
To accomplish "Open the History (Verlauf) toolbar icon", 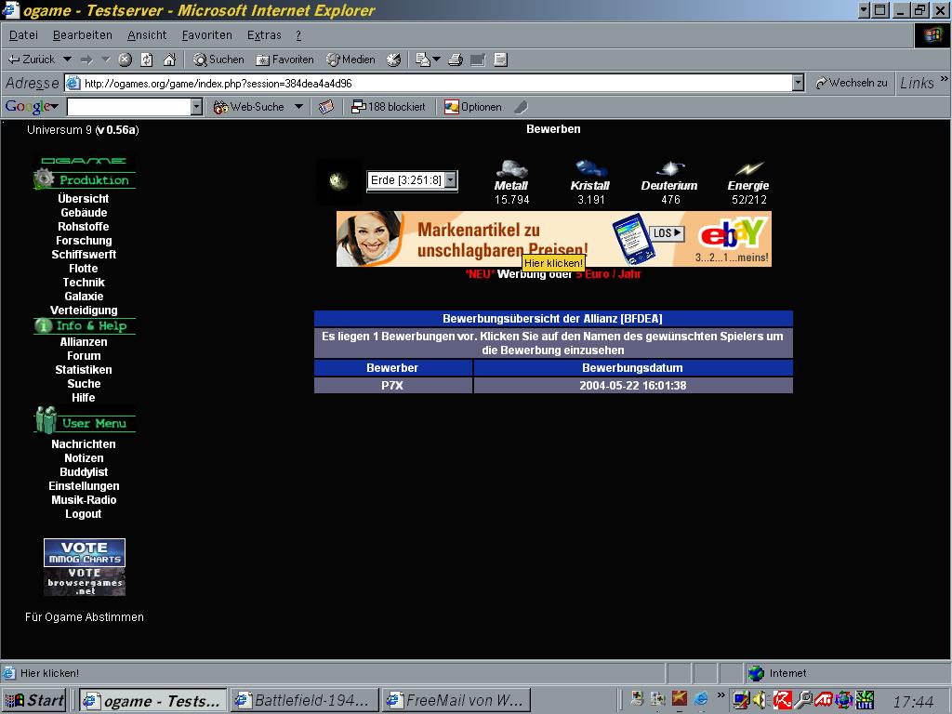I will [393, 59].
